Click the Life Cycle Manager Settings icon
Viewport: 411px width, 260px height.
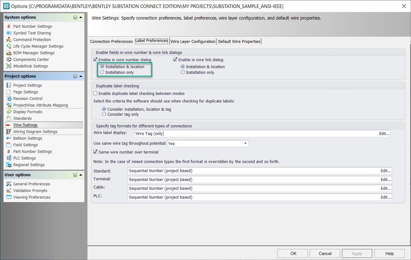tap(9, 46)
